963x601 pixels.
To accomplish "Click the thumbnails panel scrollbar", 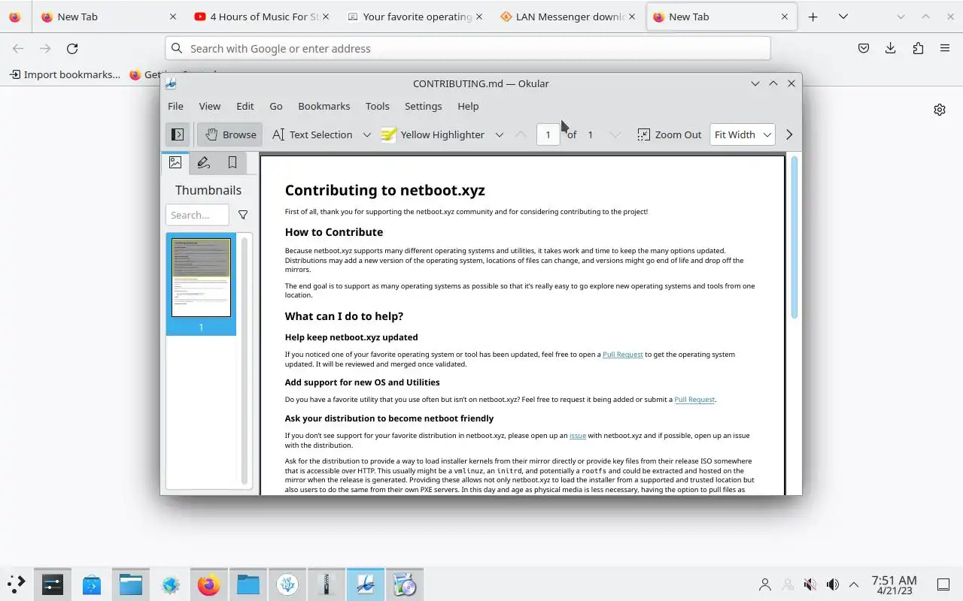I will point(245,361).
